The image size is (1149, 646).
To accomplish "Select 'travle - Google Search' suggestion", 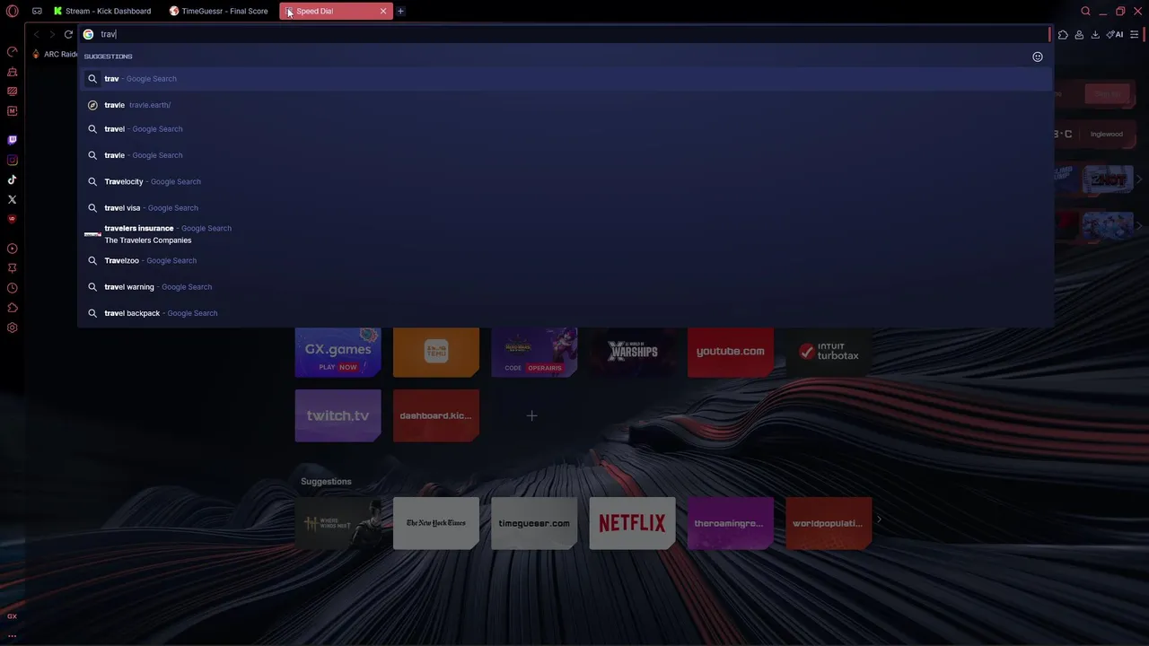I will 565,155.
